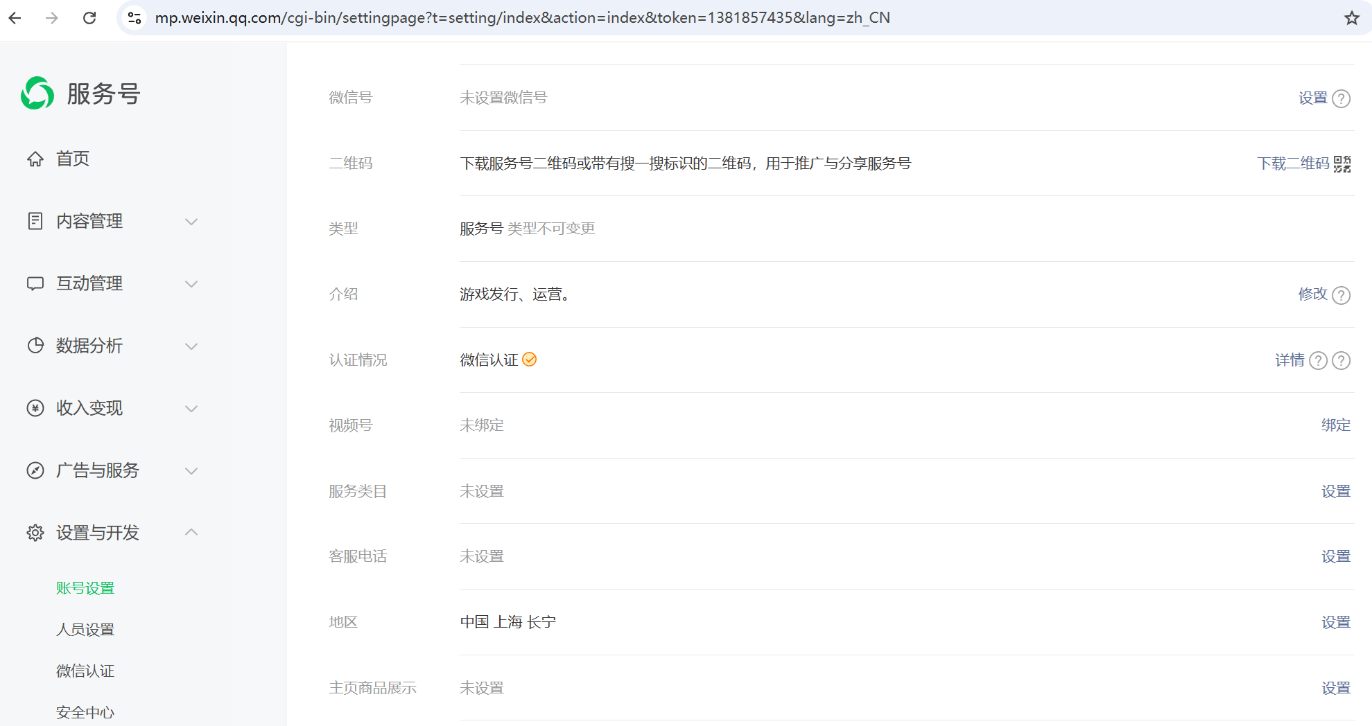Viewport: 1372px width, 726px height.
Task: Click the browser address bar URL
Action: (522, 18)
